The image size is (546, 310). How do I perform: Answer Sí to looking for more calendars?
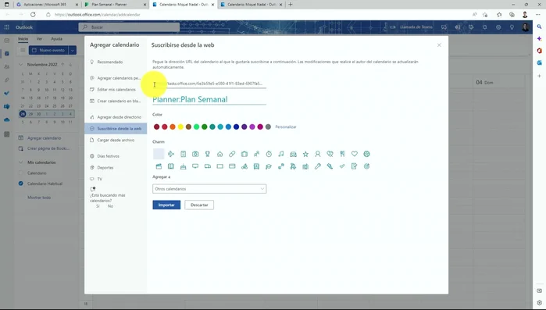tap(98, 206)
